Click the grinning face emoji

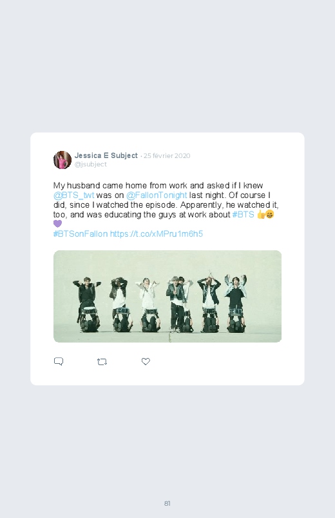(270, 214)
